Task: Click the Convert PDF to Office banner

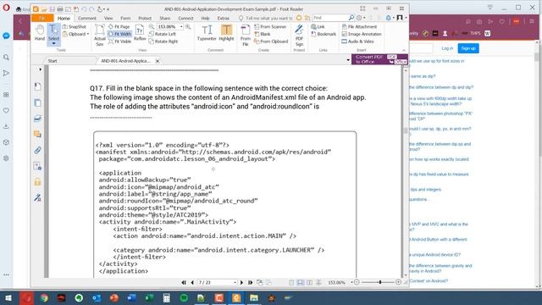Action: coord(379,59)
